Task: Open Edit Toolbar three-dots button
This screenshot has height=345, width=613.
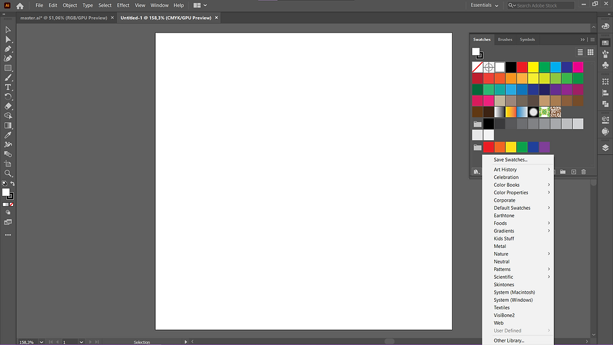Action: pyautogui.click(x=8, y=235)
